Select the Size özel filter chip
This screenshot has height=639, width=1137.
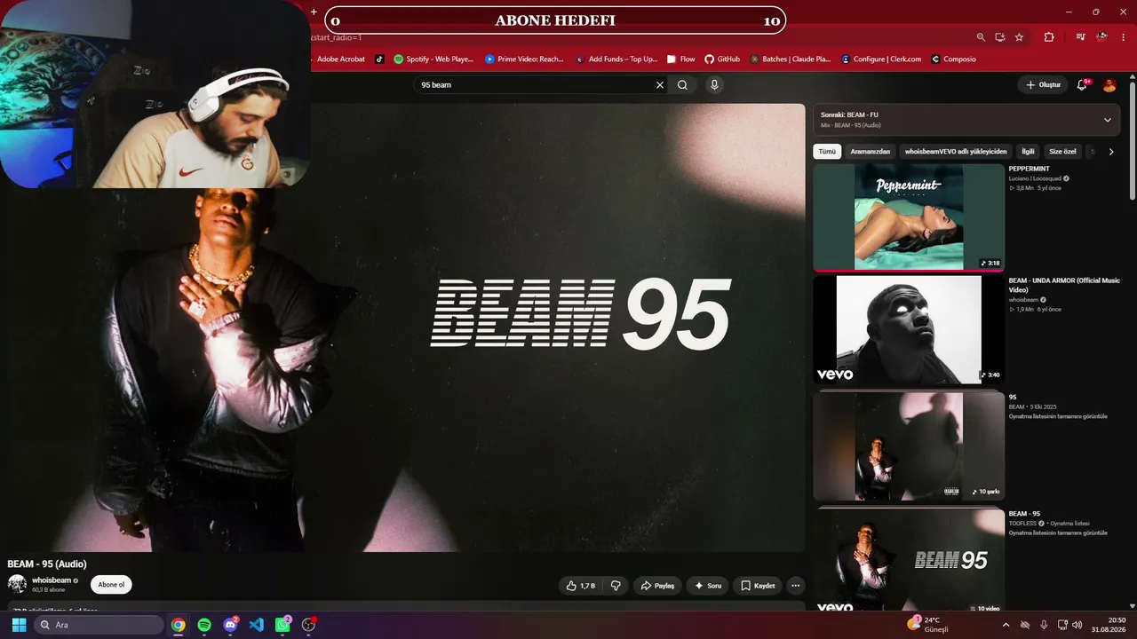(1062, 152)
